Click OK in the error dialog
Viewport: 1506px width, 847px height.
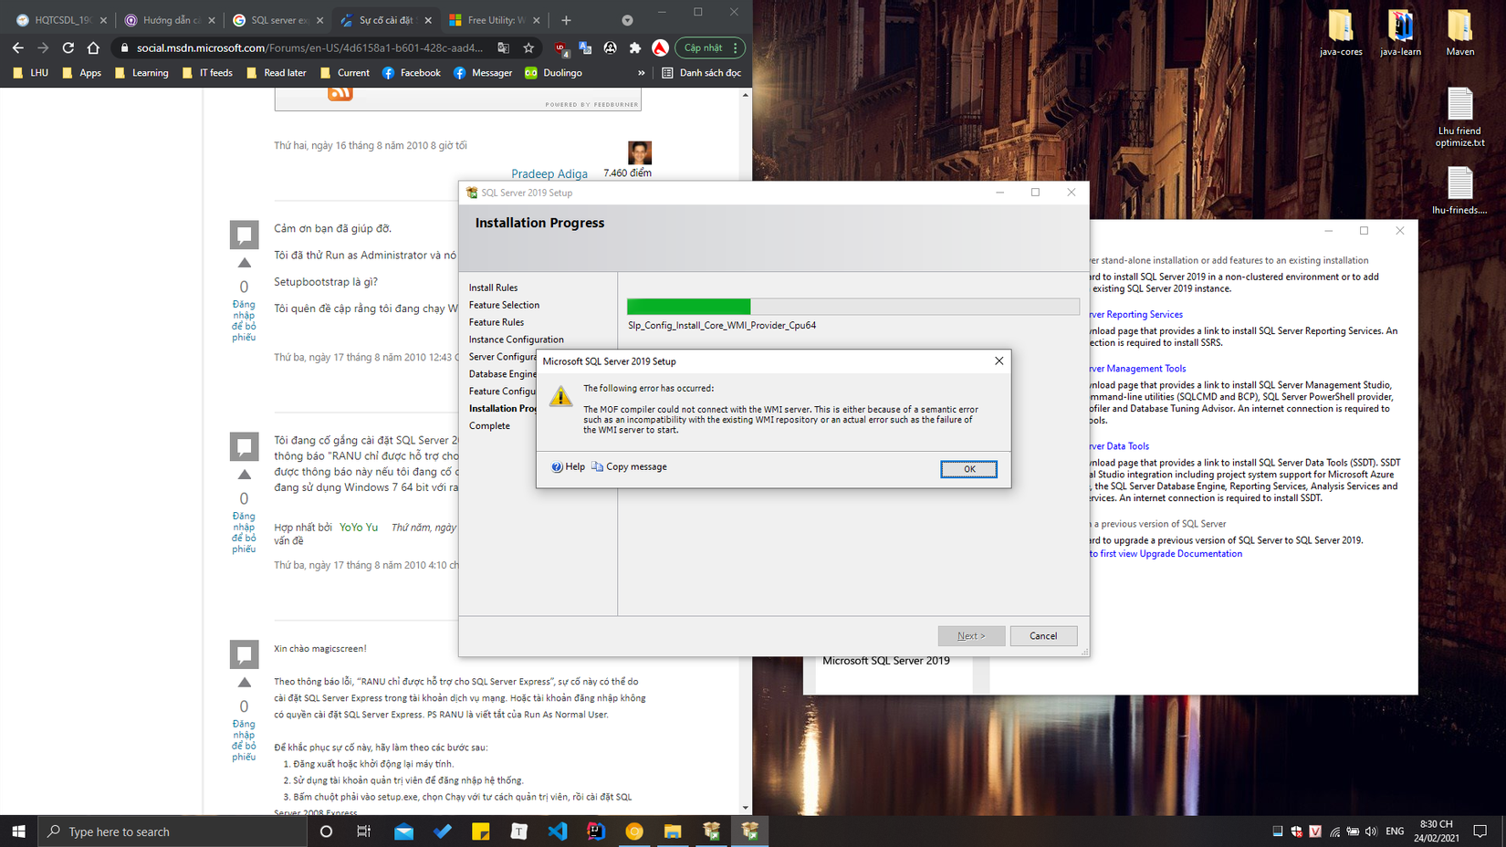pyautogui.click(x=968, y=469)
